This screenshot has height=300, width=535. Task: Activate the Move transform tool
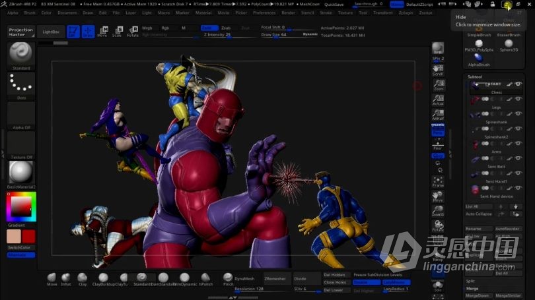[x=102, y=32]
